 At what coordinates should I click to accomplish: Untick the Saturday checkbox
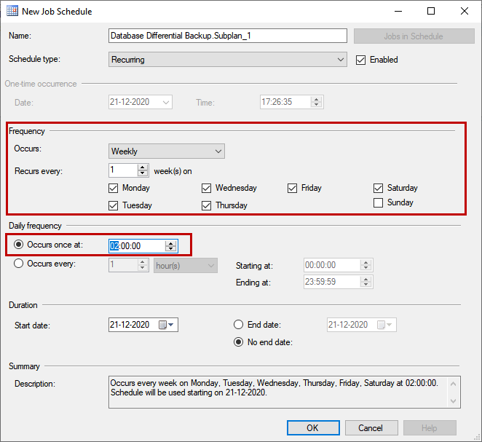coord(378,188)
